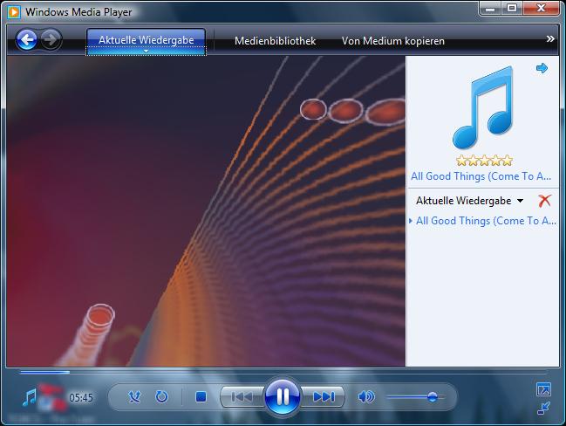Viewport: 566px width, 426px height.
Task: Select All Good Things in the playlist
Action: (x=486, y=221)
